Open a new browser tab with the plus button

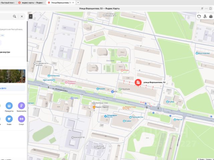[x=78, y=3]
